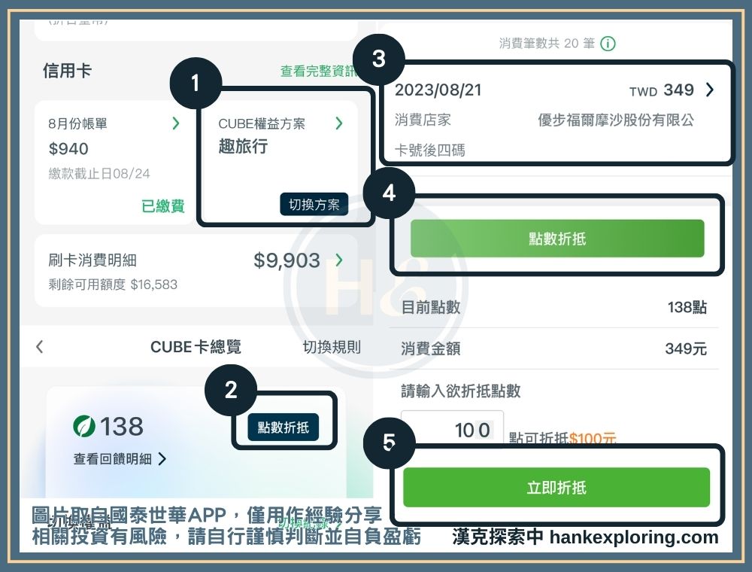
Task: Click the 信用卡 section heading
Action: 67,71
